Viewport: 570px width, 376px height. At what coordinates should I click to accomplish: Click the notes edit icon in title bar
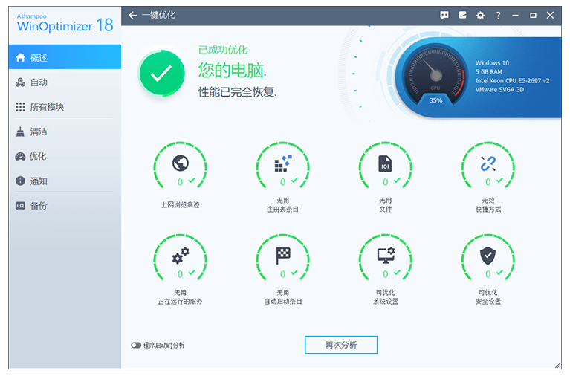[x=462, y=16]
